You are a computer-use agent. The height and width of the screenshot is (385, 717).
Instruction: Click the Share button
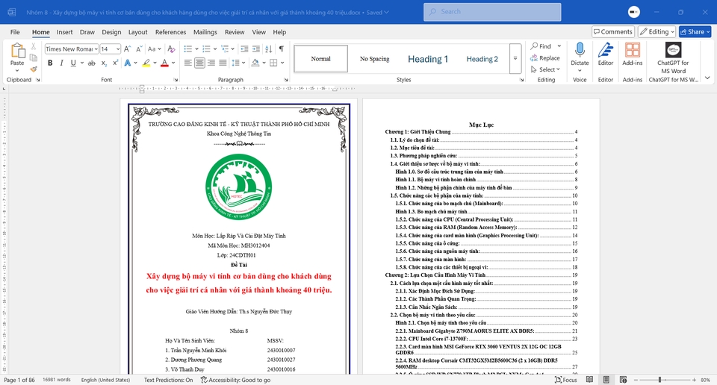[695, 31]
